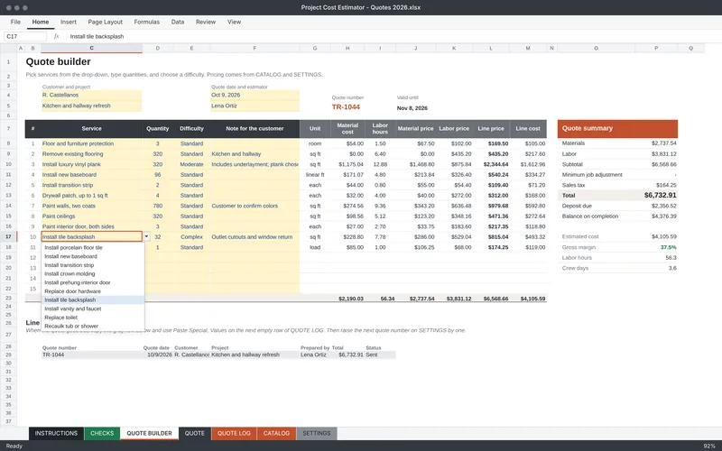Choose Install porcelain floor tile from list
This screenshot has height=451, width=722.
[93, 247]
